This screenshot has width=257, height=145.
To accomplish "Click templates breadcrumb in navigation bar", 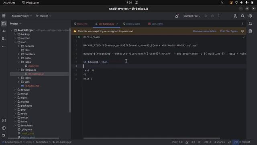I will pos(42,142).
